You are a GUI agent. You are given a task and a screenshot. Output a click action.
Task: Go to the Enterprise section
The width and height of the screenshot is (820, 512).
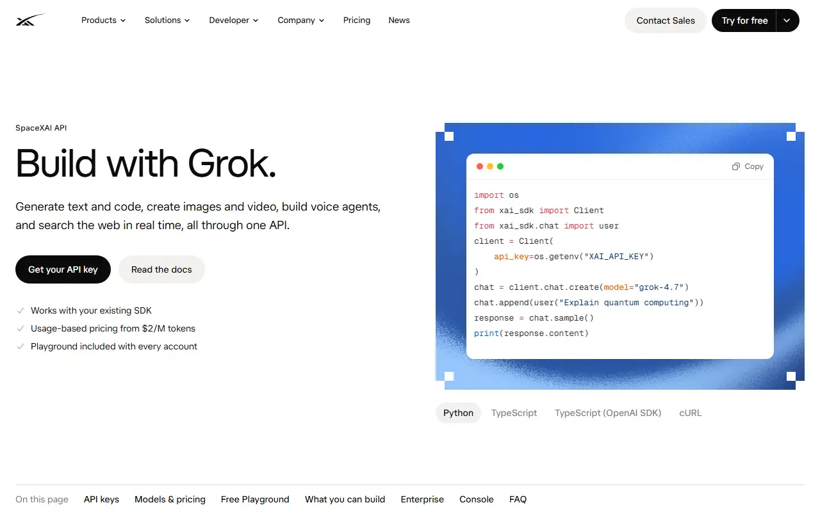[422, 499]
